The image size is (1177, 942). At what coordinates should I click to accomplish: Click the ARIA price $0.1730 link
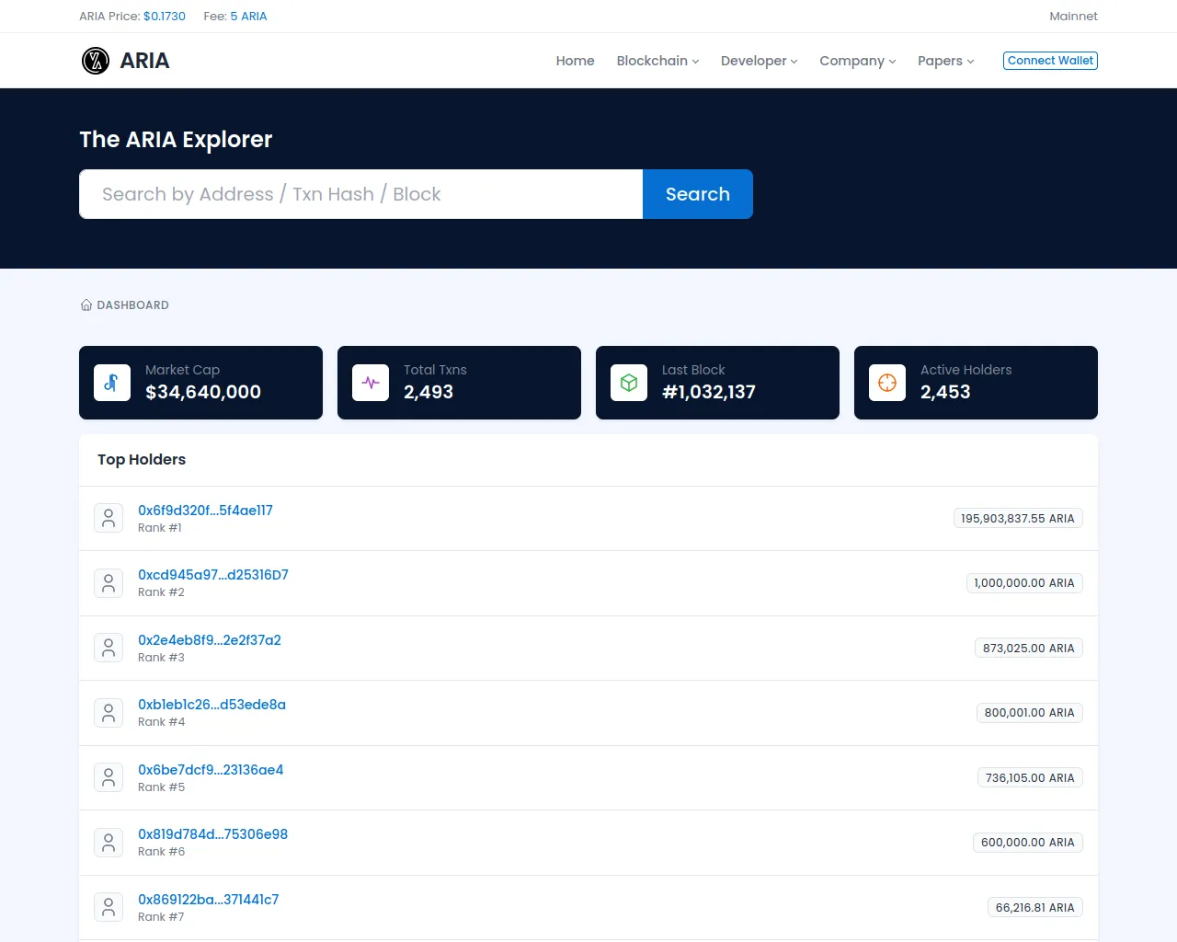(165, 17)
